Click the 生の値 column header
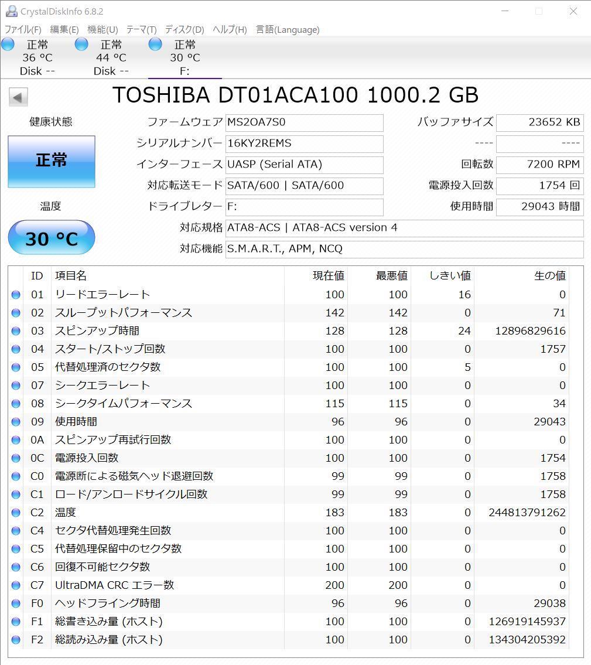 521,276
